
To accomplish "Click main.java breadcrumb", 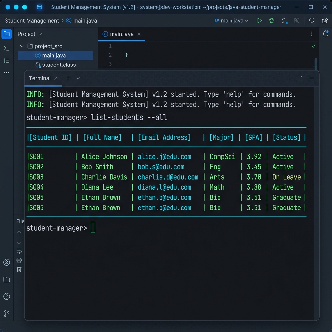I will point(81,21).
